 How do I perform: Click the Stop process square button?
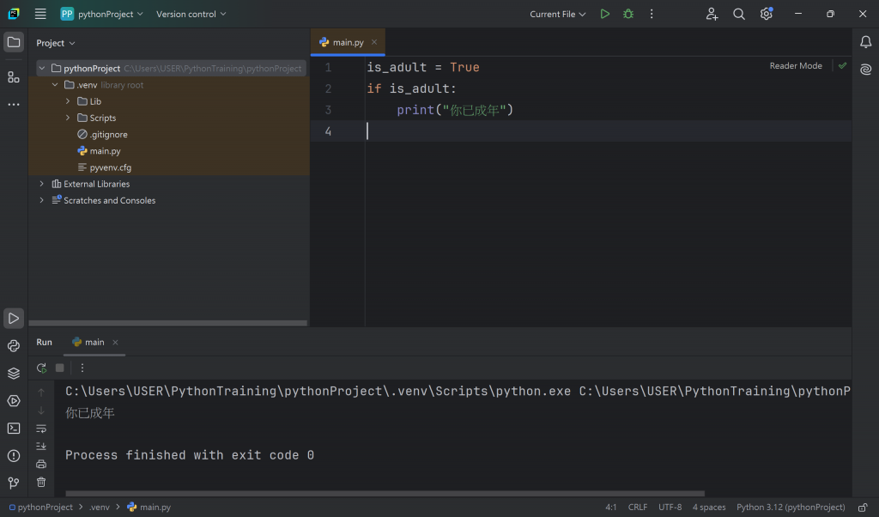(59, 368)
